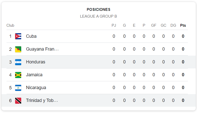Click the Pts column header
This screenshot has height=113, width=197.
183,25
